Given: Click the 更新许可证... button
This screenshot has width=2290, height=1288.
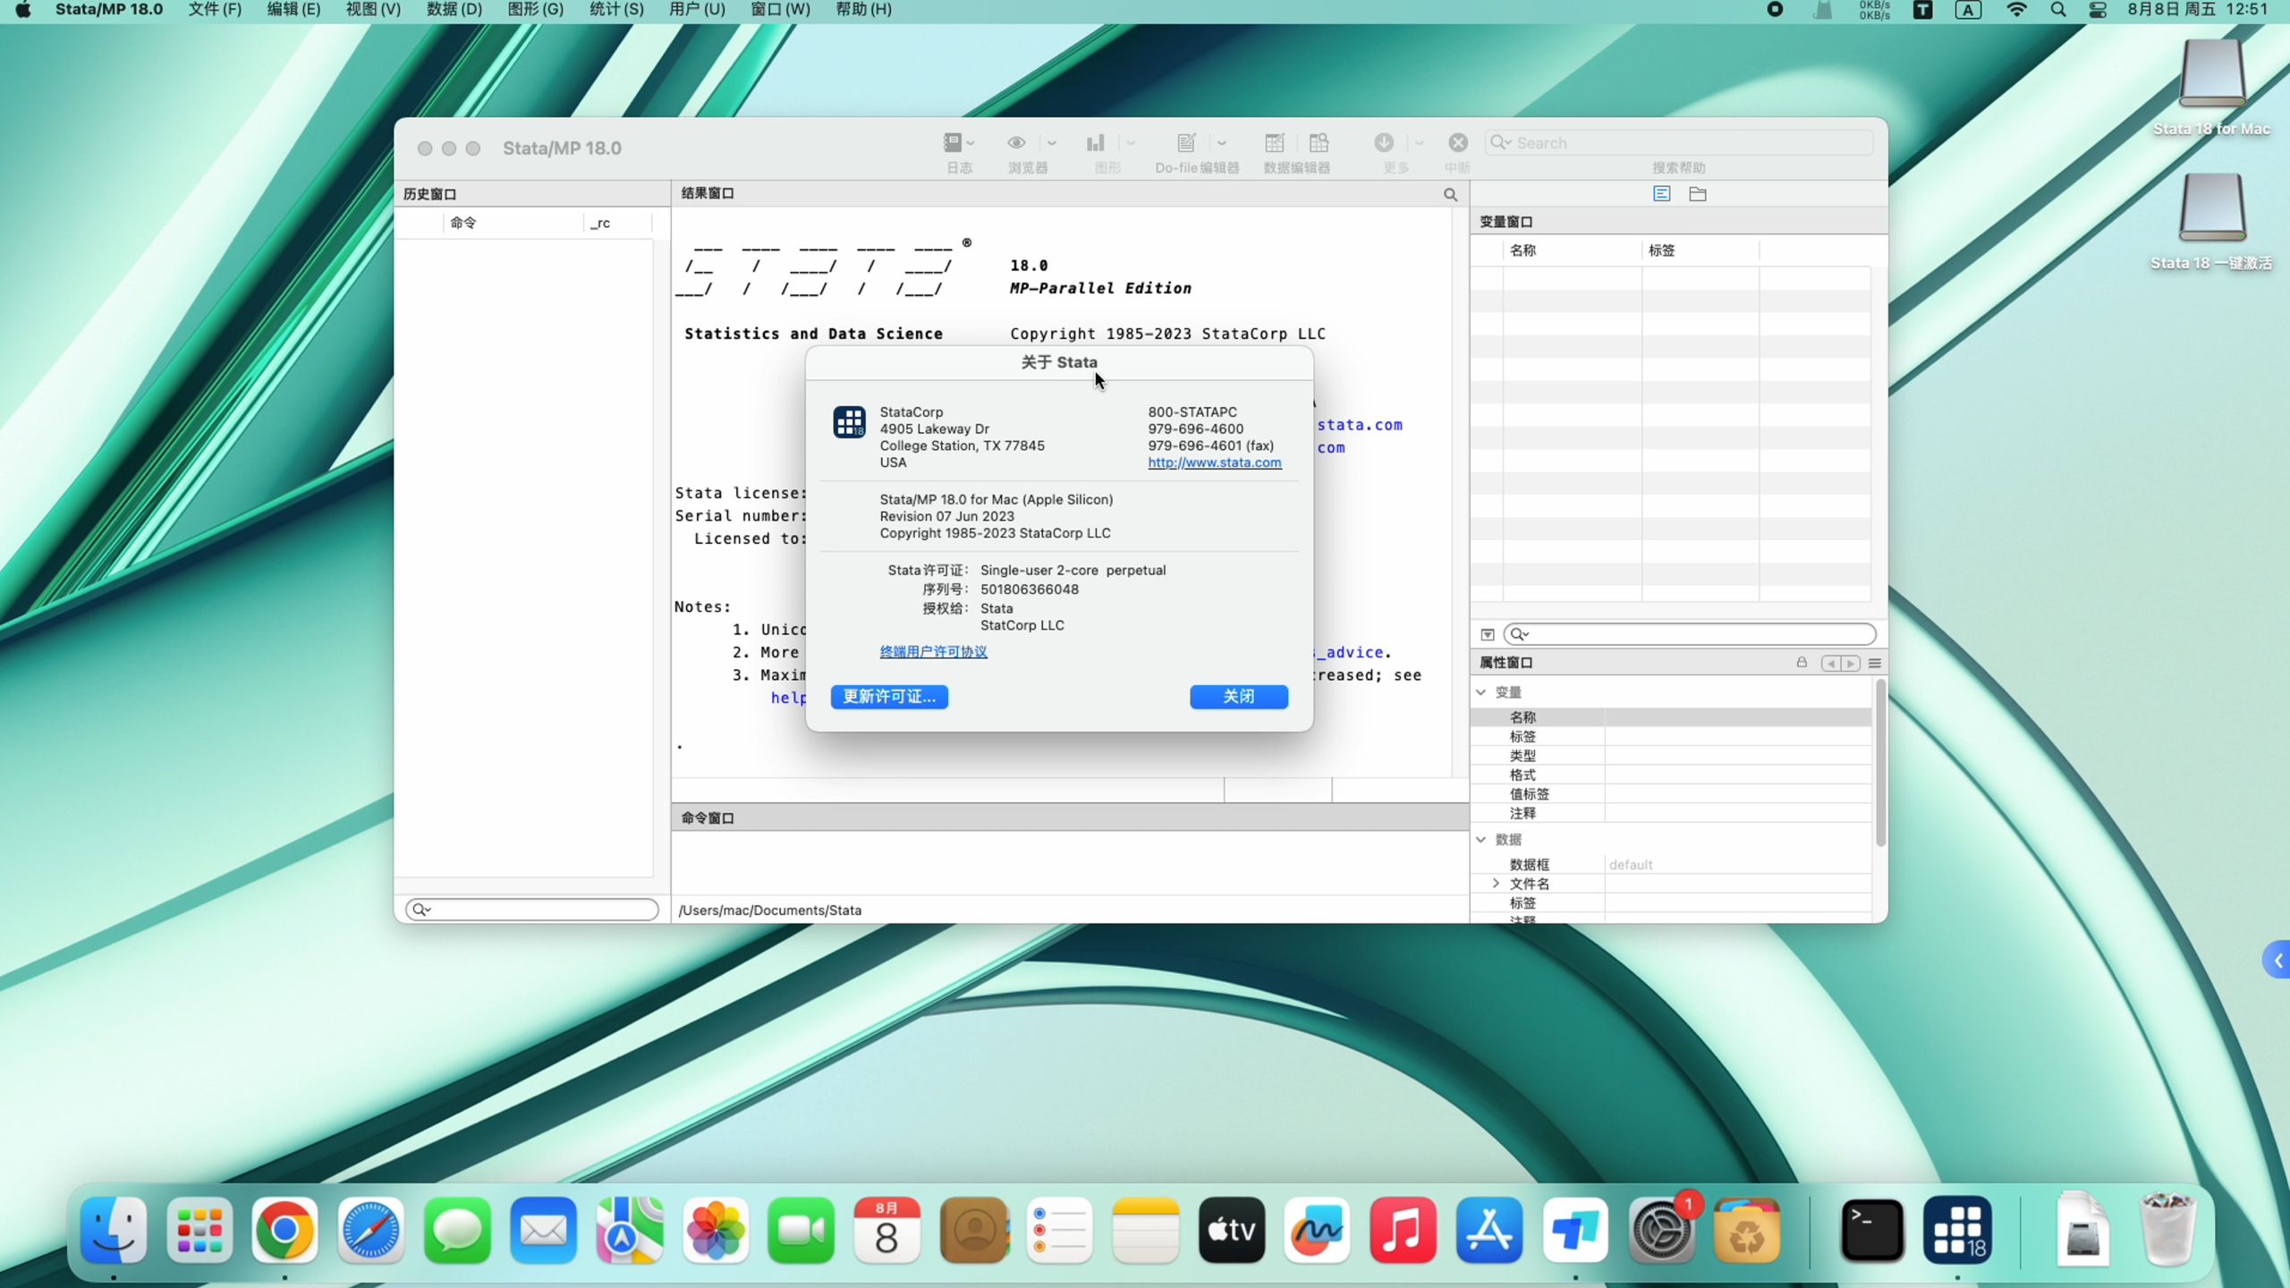Looking at the screenshot, I should coord(889,697).
